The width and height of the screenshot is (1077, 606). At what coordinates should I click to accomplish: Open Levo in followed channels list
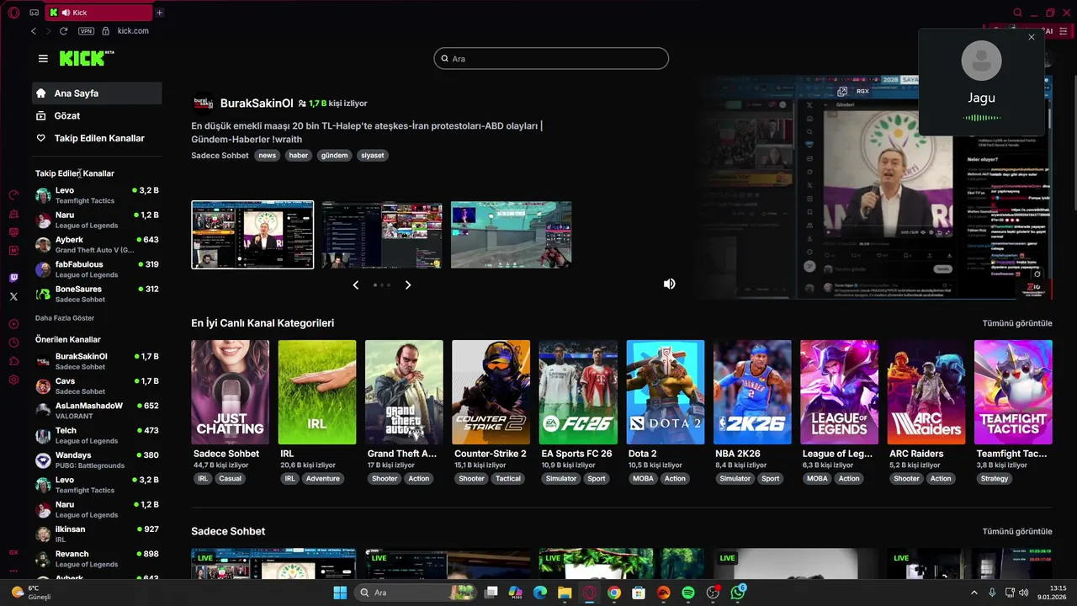97,195
